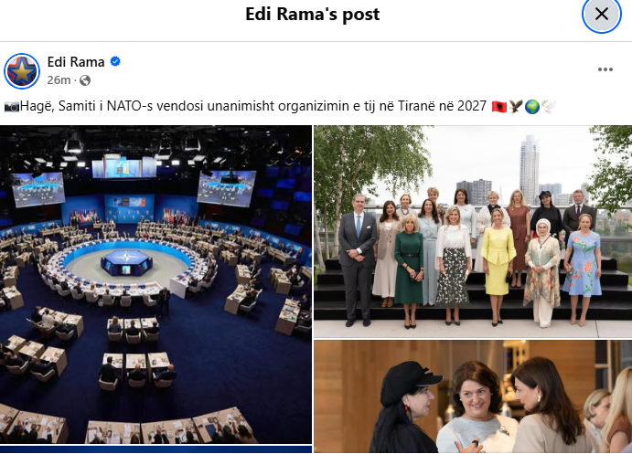The width and height of the screenshot is (632, 454).
Task: Click the blue verified badge icon
Action: [115, 61]
